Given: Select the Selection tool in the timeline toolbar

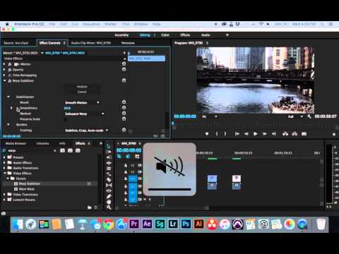Looking at the screenshot, I should [x=109, y=146].
